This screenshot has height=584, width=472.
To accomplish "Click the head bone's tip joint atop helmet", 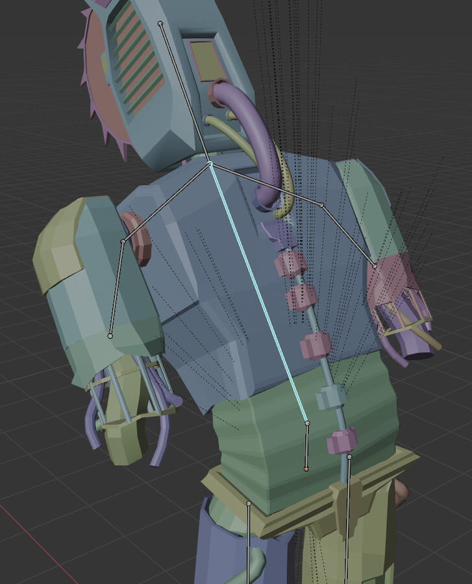I will coord(160,23).
